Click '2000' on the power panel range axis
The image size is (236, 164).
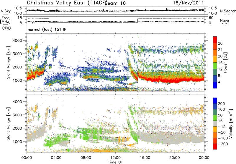(x=17, y=67)
